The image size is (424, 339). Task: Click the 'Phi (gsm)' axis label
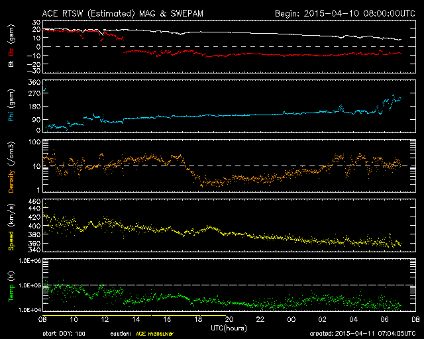pos(11,105)
